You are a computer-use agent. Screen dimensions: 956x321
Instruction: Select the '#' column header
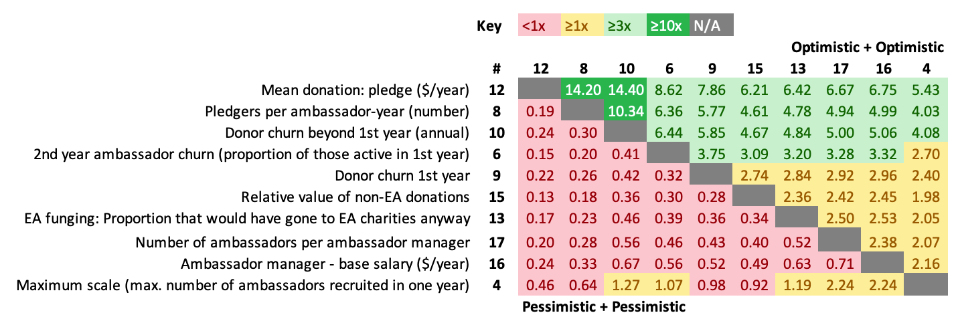496,68
